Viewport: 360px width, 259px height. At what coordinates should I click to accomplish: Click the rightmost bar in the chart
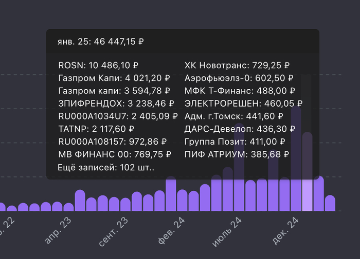coord(330,203)
